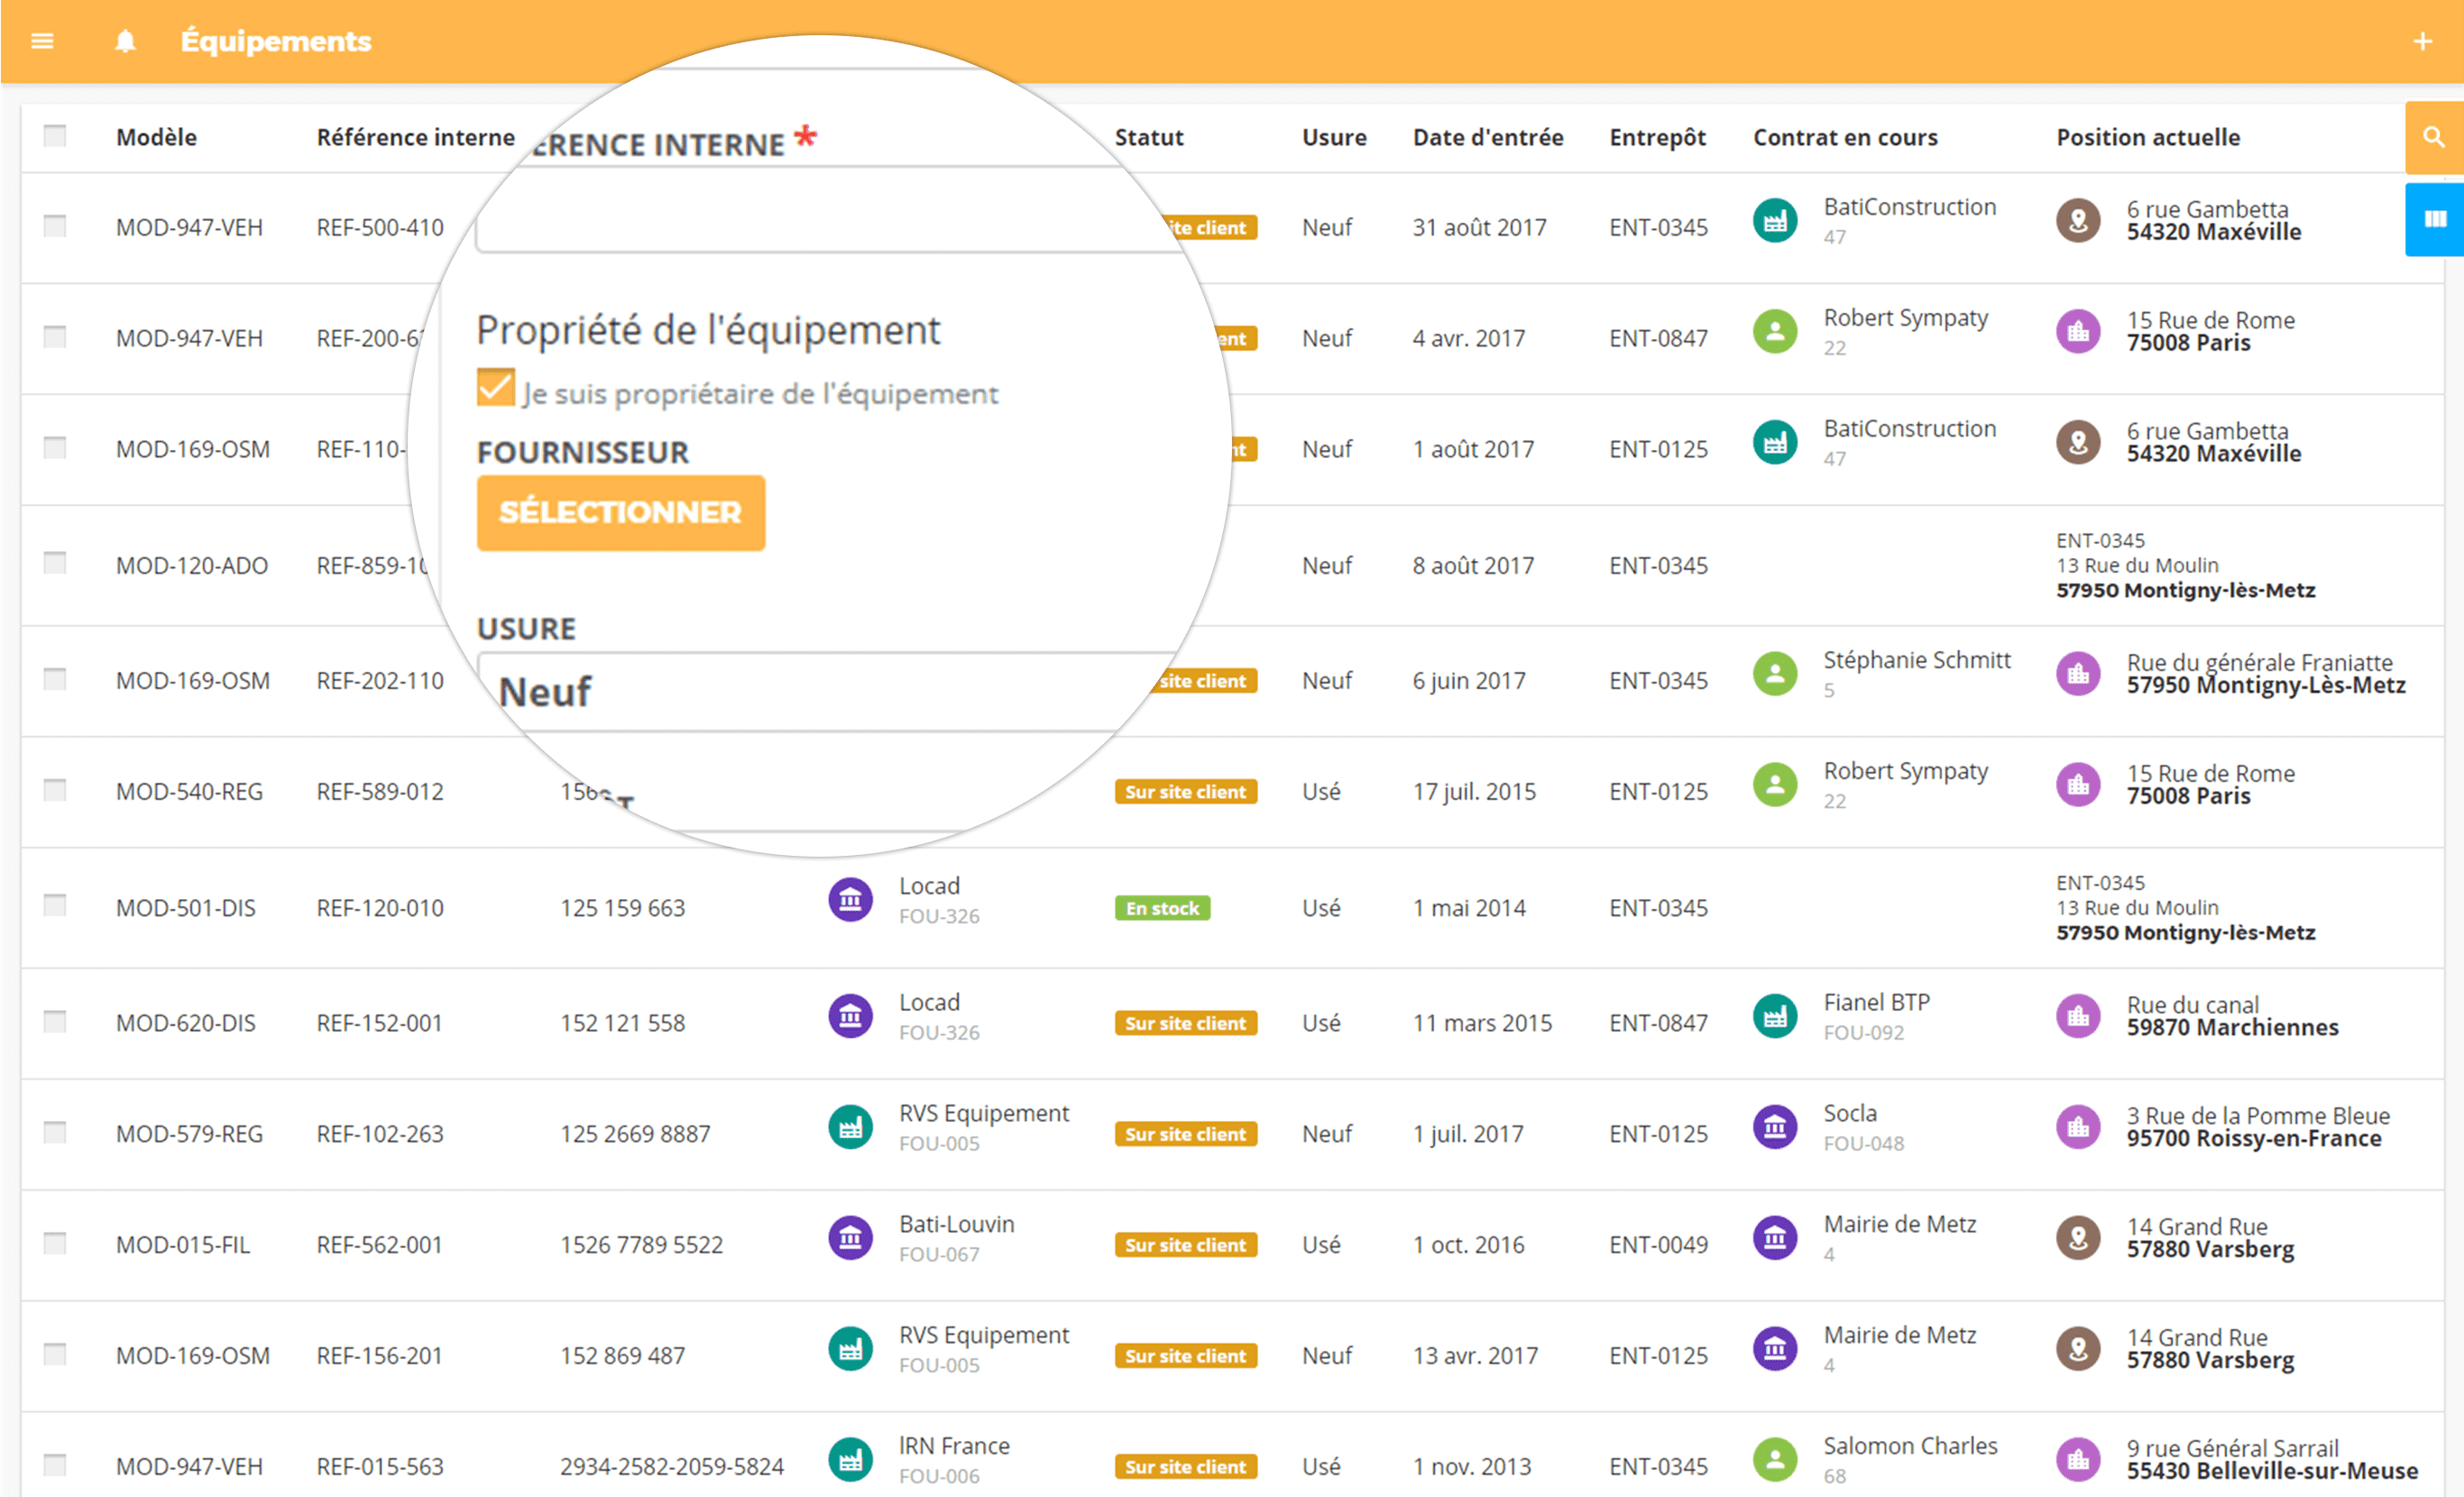Click the 'En stock' status badge
2464x1497 pixels.
coord(1162,908)
